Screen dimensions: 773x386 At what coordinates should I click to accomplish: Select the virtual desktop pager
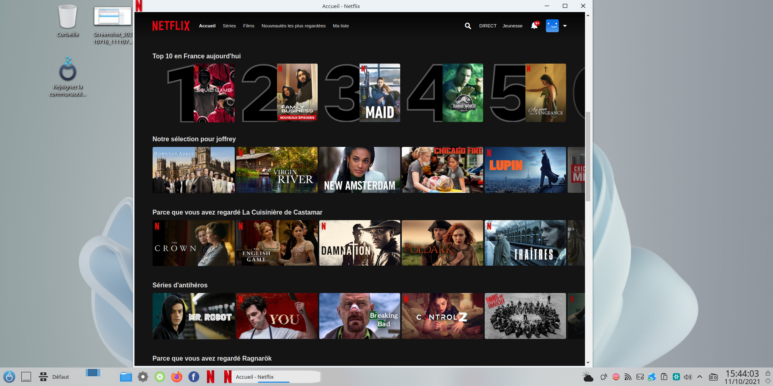coord(93,373)
